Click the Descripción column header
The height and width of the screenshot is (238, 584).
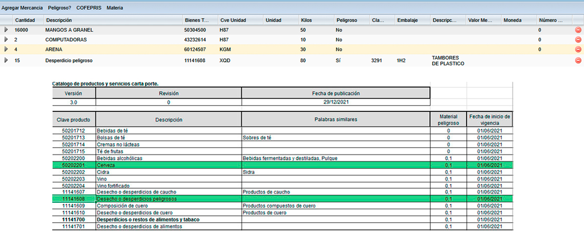59,20
